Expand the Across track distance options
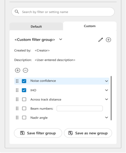Viewport: 126px width, 153px height. tap(106, 99)
